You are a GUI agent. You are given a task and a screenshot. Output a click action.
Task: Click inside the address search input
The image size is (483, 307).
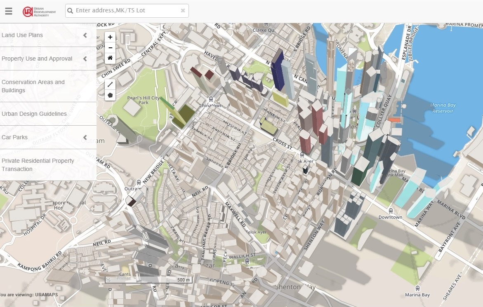pyautogui.click(x=124, y=10)
